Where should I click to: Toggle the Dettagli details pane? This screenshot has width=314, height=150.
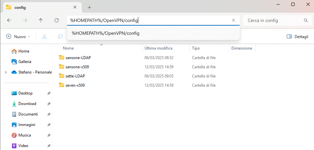tap(298, 36)
